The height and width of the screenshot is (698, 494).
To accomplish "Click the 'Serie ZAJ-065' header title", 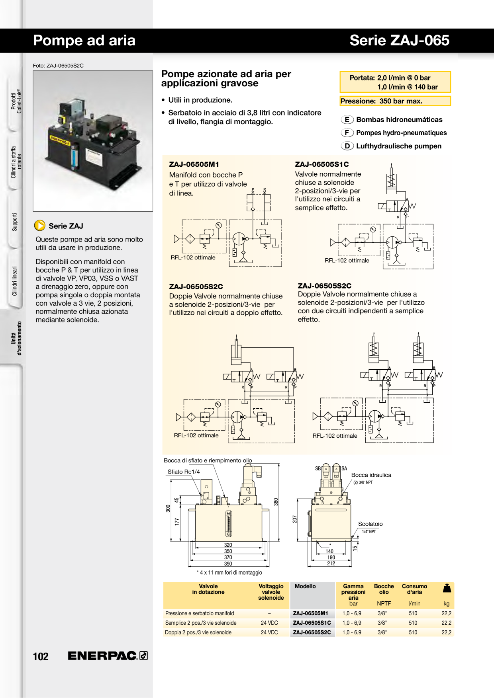I will pyautogui.click(x=399, y=40).
